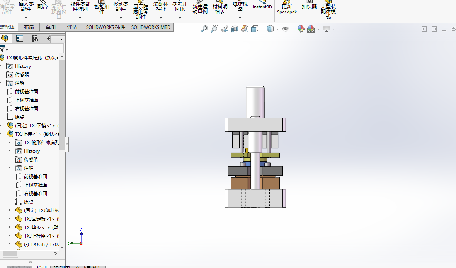Click the Apply Scene icon
This screenshot has width=456, height=268.
point(311,29)
